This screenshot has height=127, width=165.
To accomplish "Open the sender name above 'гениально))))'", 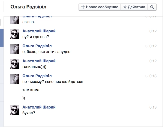I will tap(39, 61).
